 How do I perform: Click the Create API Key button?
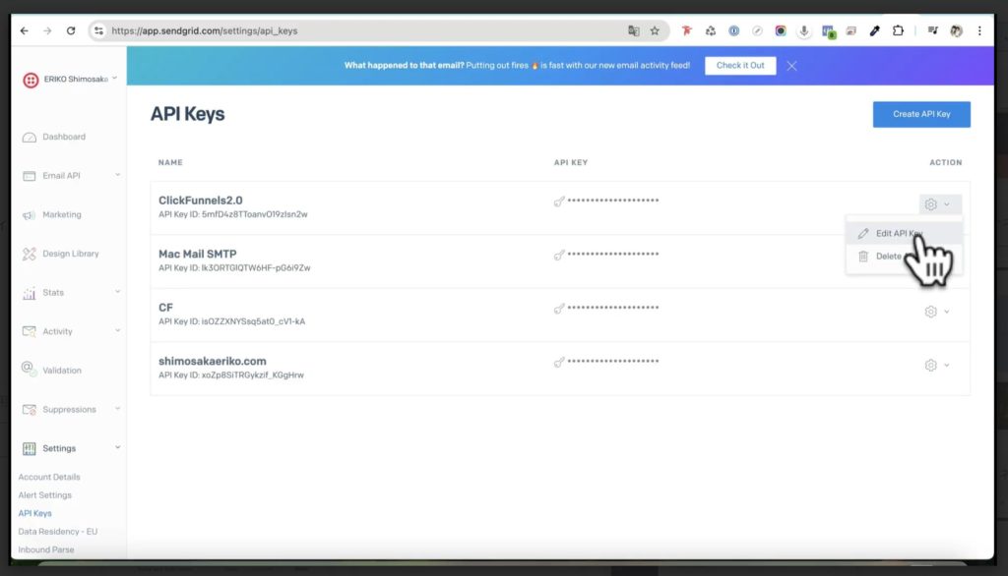coord(920,114)
